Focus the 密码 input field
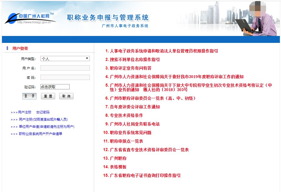This screenshot has width=281, height=192. click(x=65, y=77)
